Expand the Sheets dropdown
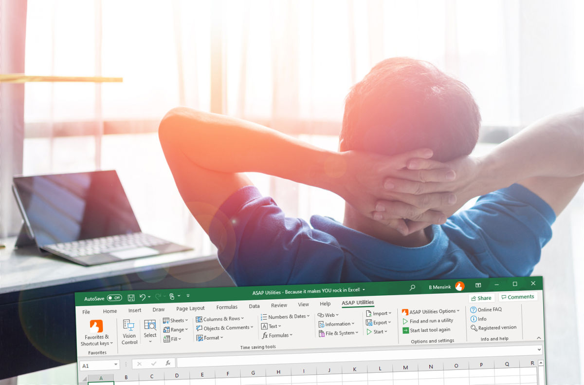 coord(176,320)
